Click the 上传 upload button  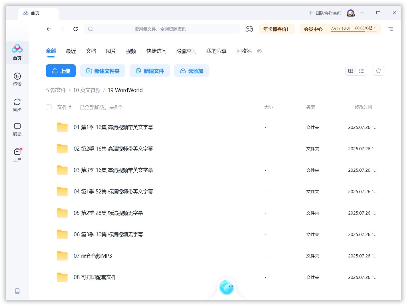pos(61,71)
